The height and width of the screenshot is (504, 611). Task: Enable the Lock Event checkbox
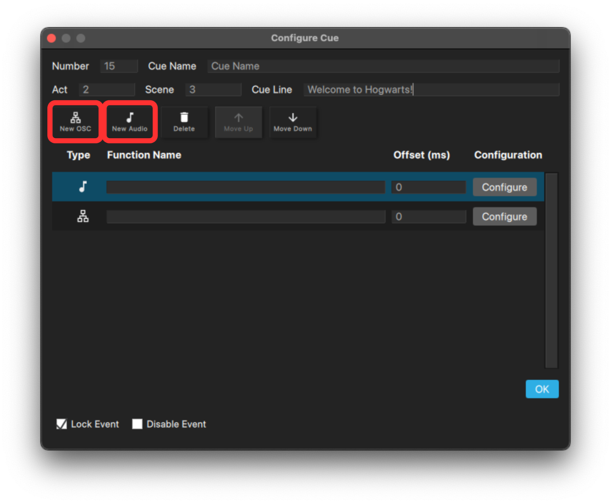coord(61,424)
